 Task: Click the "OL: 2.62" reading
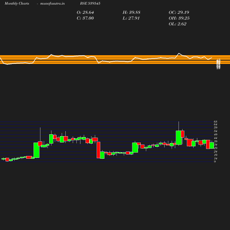point(178,24)
